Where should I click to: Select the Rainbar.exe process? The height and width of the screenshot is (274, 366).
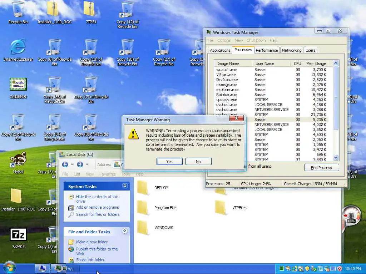click(271, 95)
